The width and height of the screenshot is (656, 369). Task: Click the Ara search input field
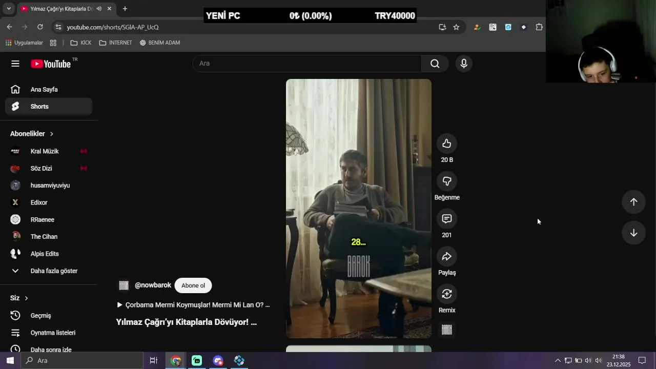(x=307, y=64)
